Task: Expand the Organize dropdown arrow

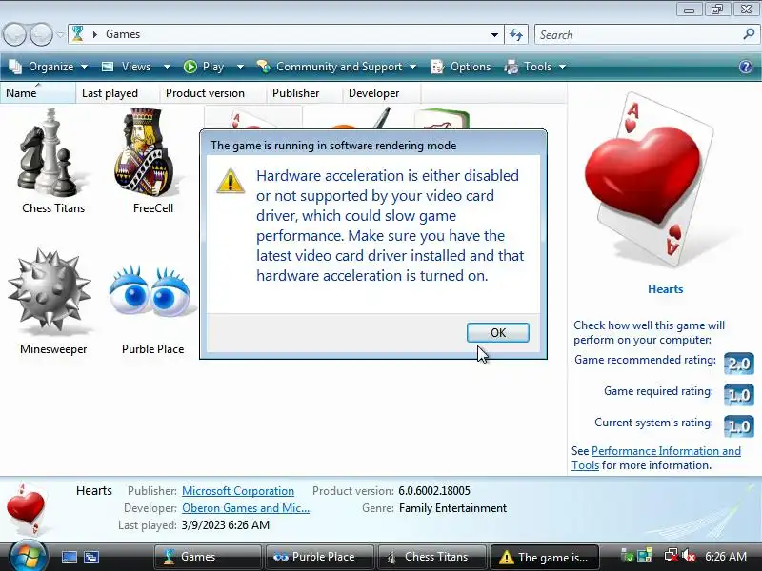Action: click(x=84, y=67)
